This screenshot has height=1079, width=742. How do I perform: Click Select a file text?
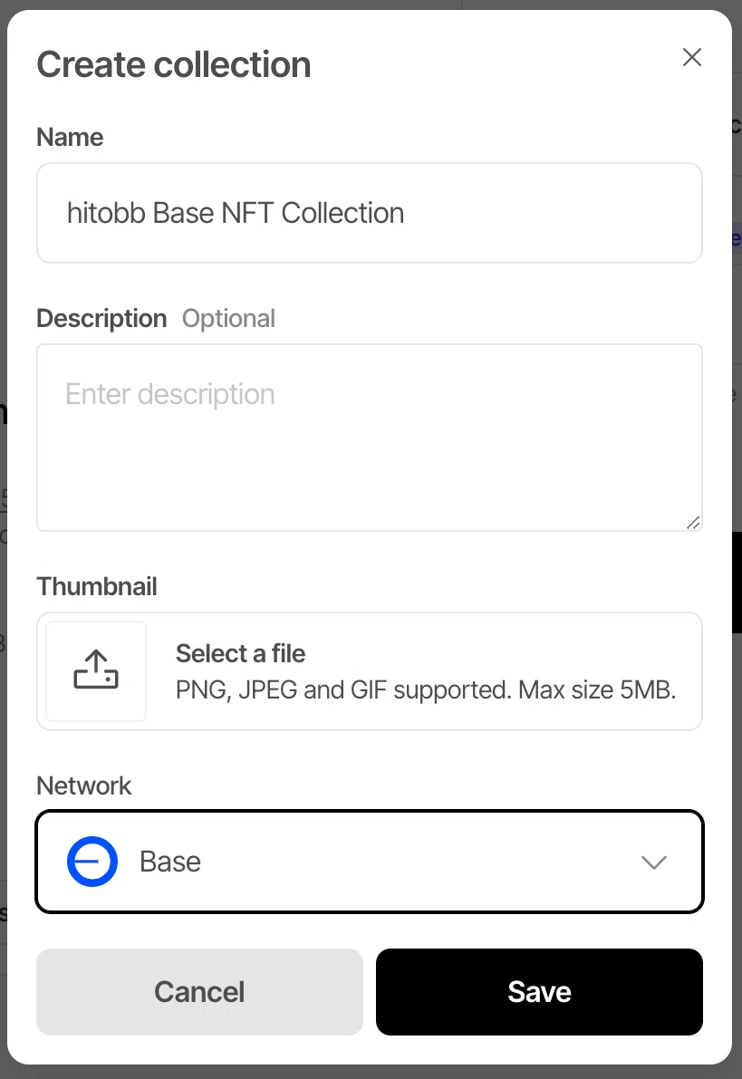point(240,654)
